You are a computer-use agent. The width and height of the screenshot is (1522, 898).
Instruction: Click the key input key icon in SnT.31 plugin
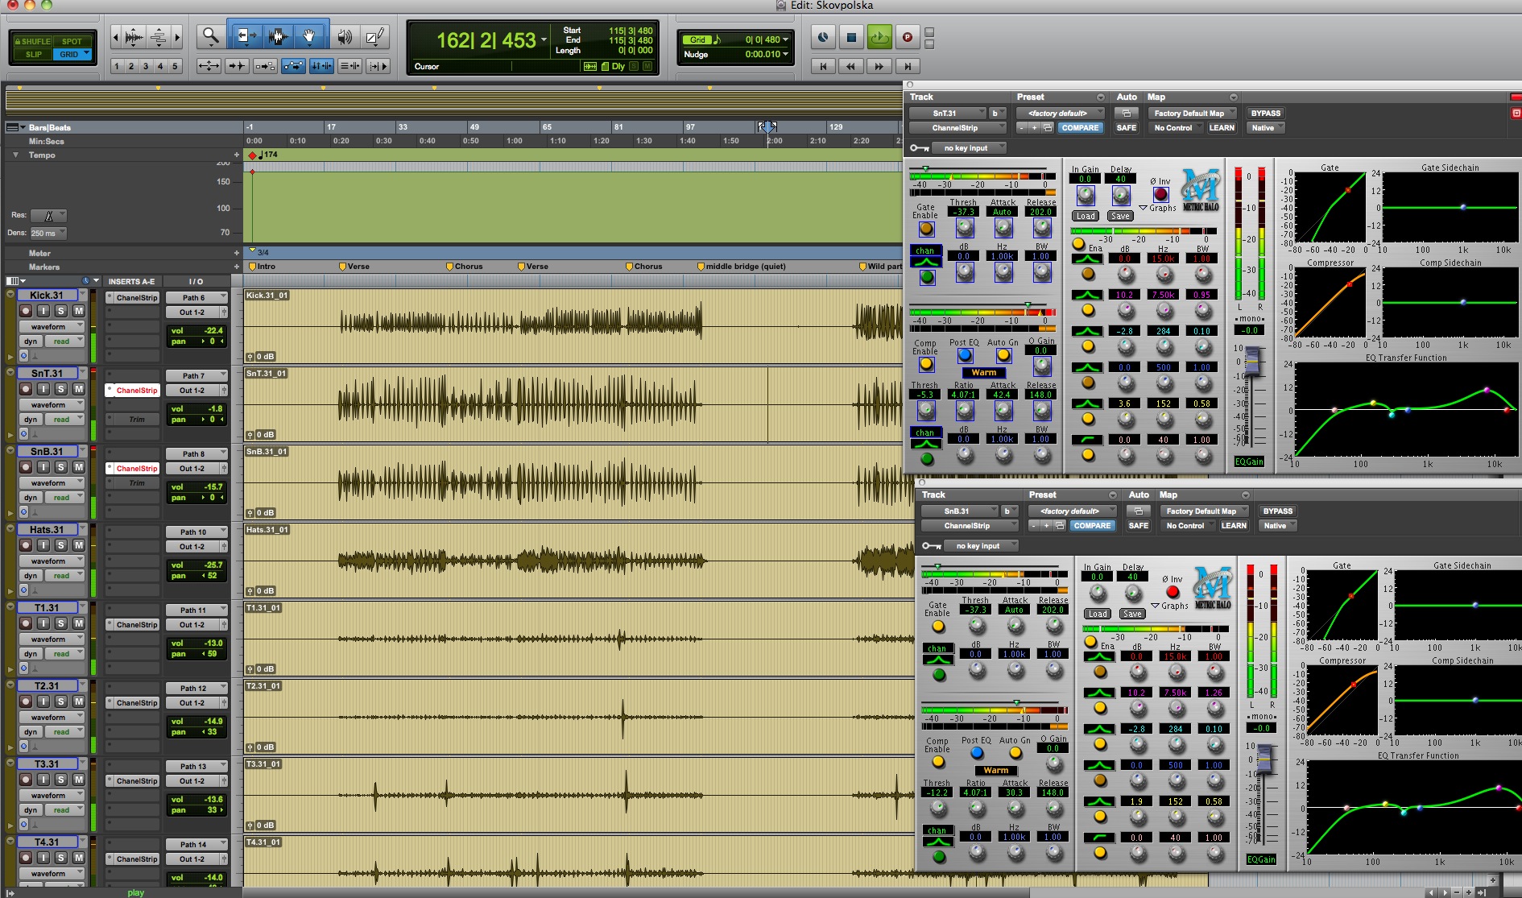point(920,148)
